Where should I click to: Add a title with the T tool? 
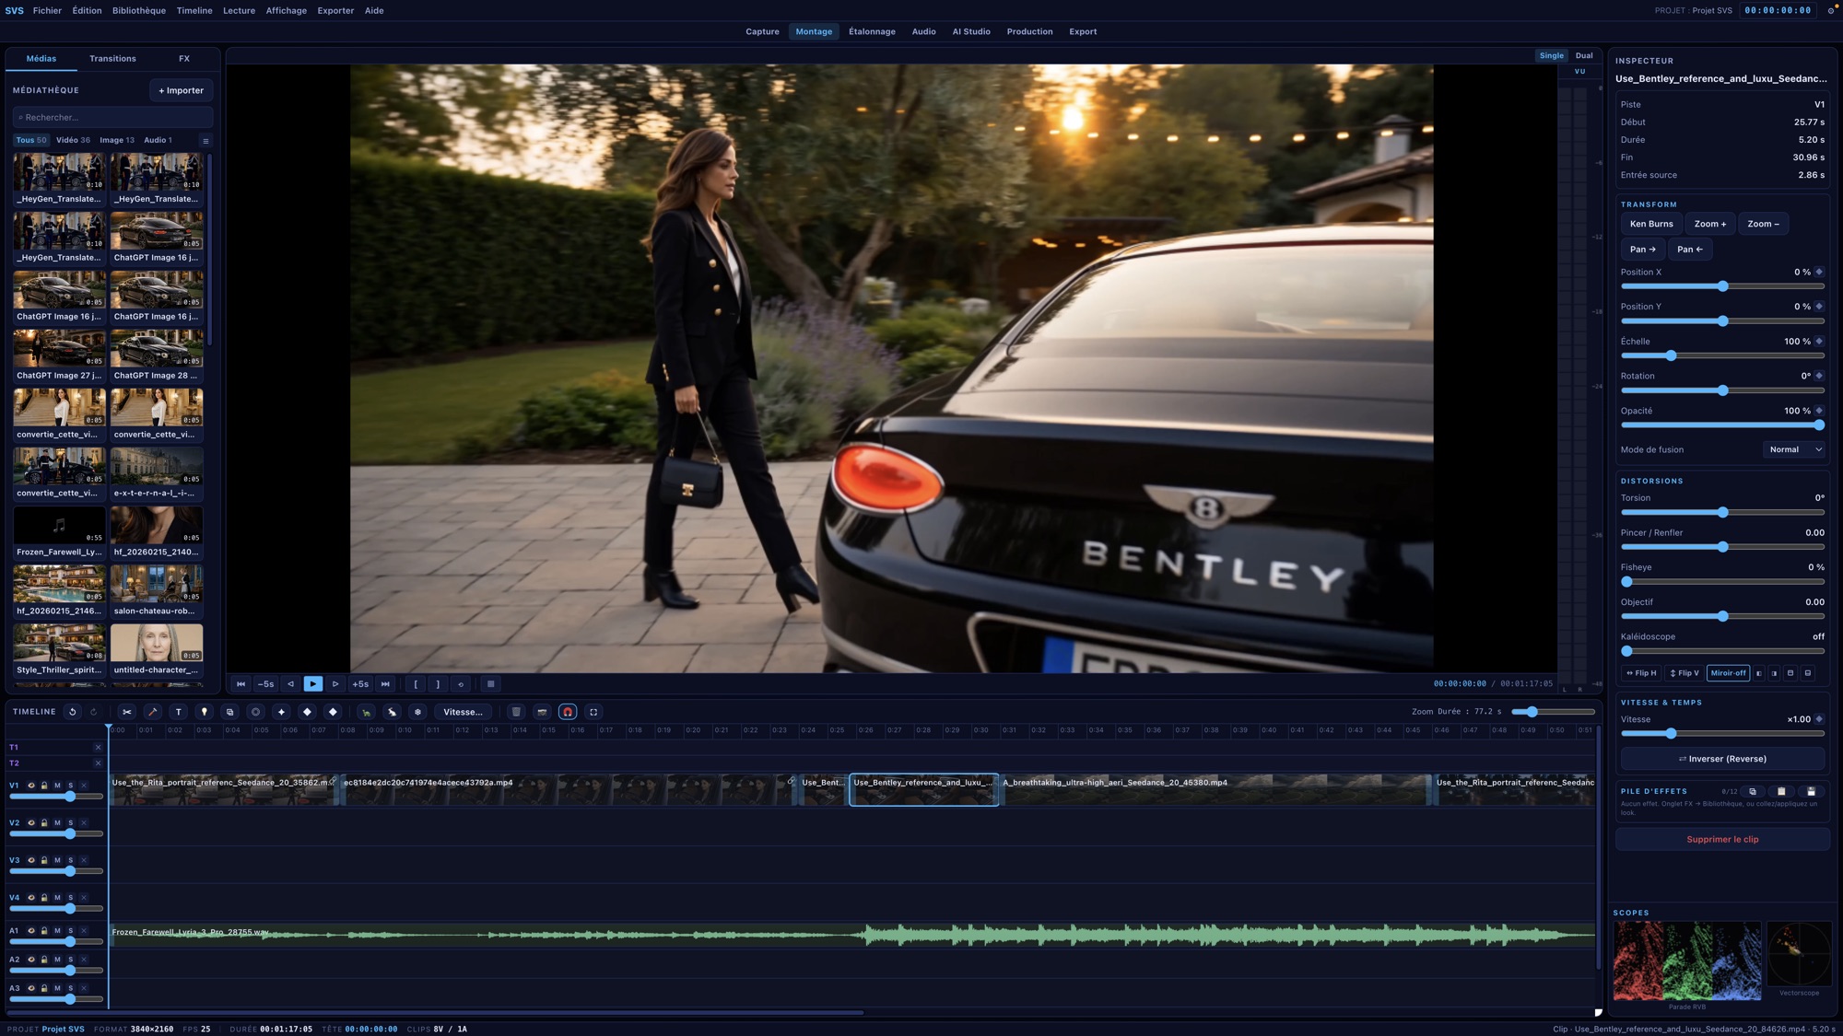[179, 712]
